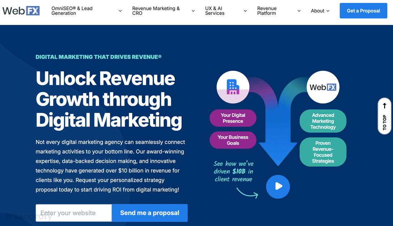Click the Advanced Marketing Technology pill

[x=323, y=121]
